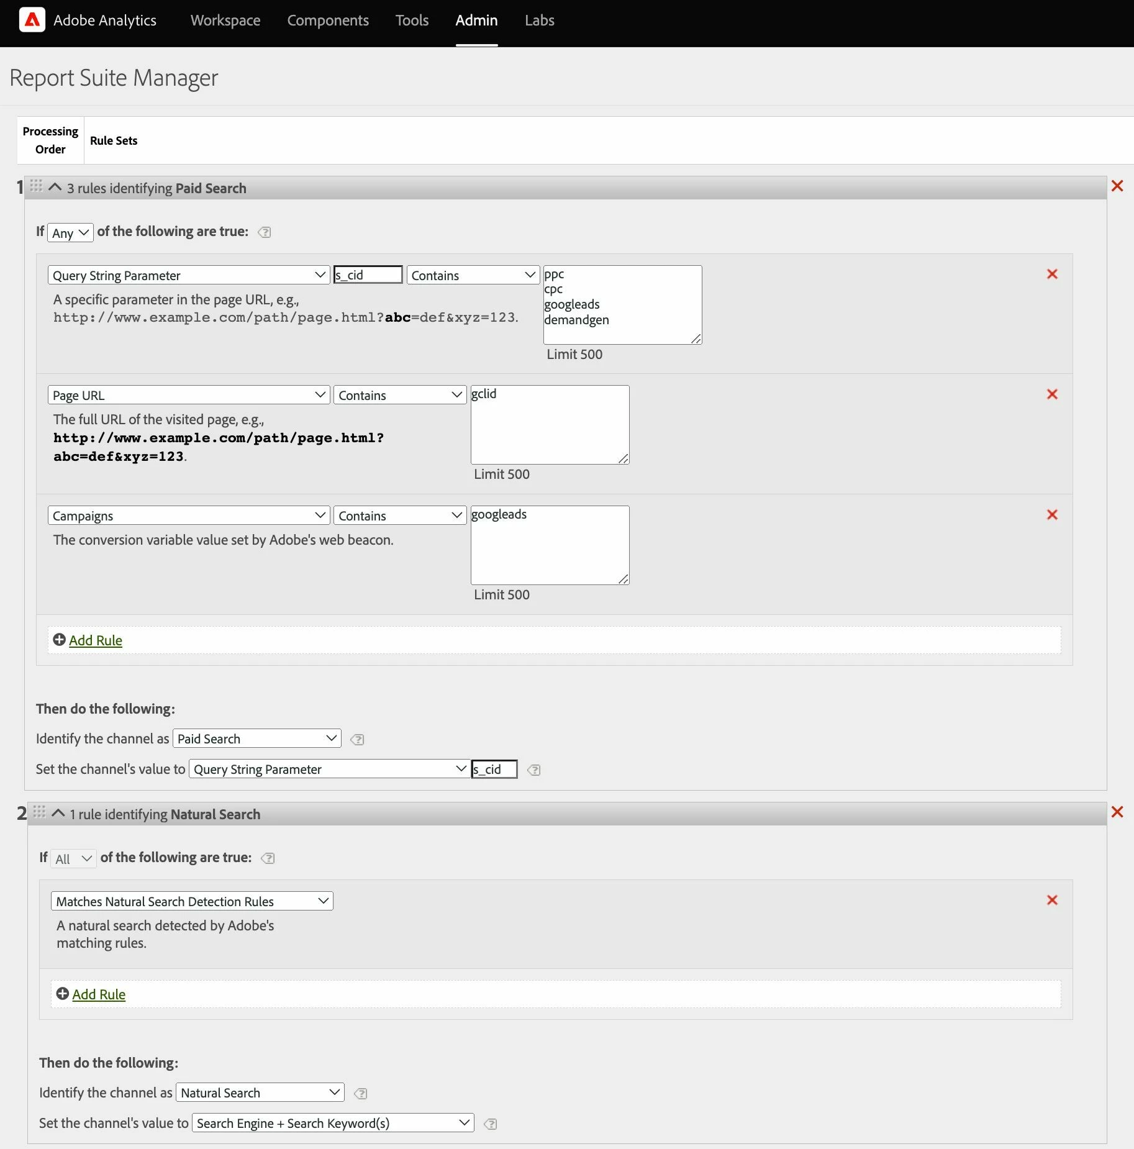The width and height of the screenshot is (1134, 1149).
Task: Click the Campaigns googleads textarea
Action: point(550,545)
